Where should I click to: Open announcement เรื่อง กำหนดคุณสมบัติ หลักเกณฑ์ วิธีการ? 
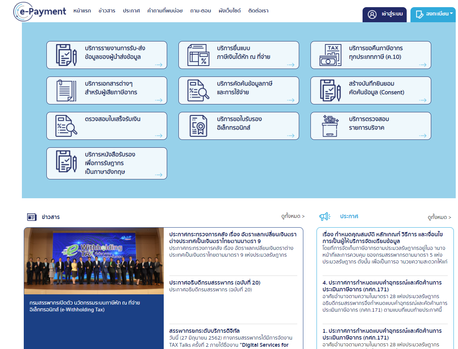point(382,238)
